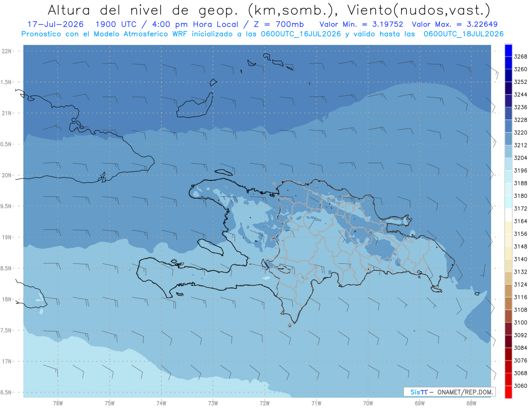The height and width of the screenshot is (409, 529).
Task: Click the '21N' latitude label
Action: (x=7, y=113)
